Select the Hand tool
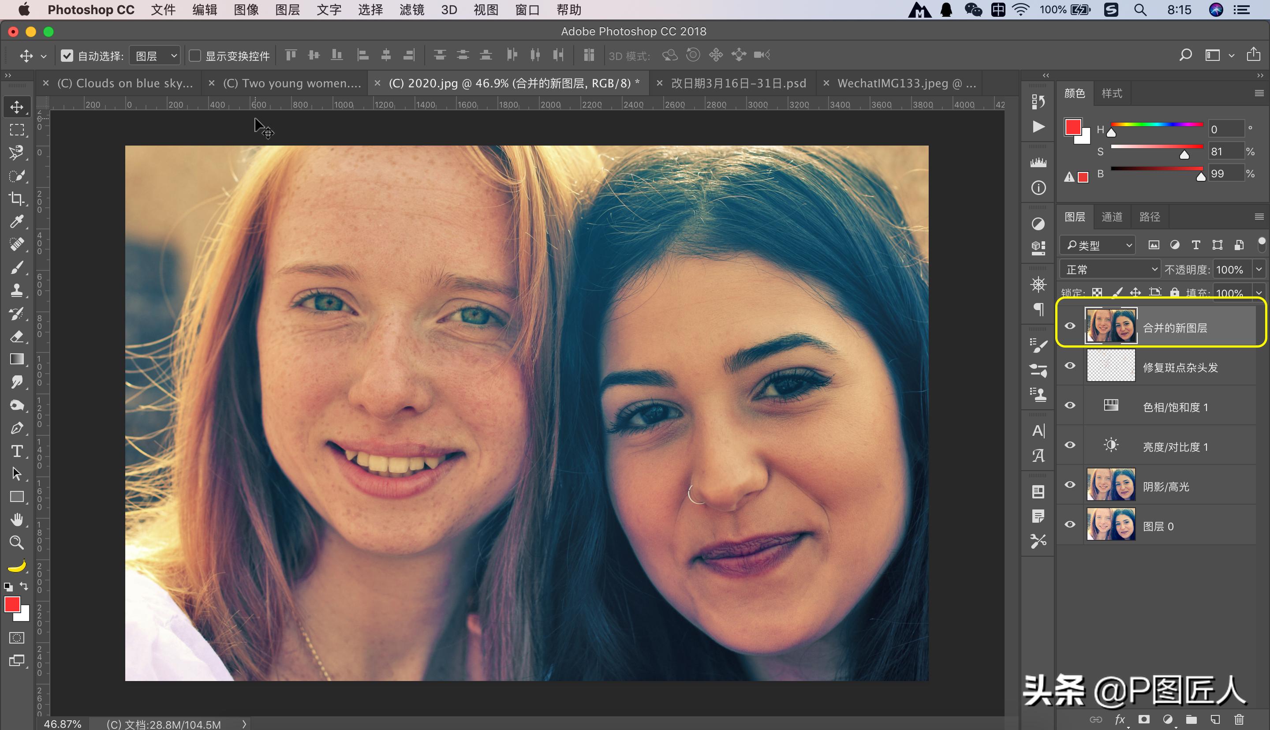 point(17,520)
